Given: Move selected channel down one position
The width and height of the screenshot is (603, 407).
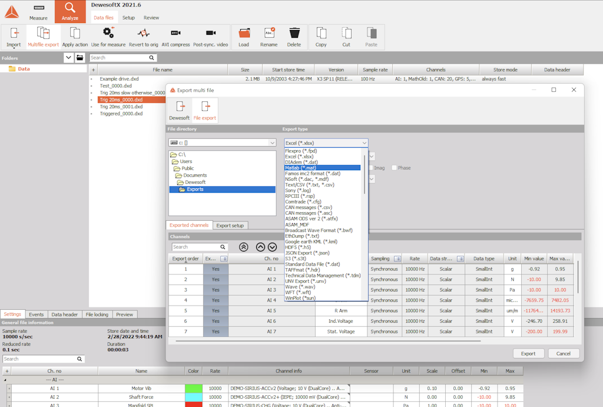Looking at the screenshot, I should pyautogui.click(x=272, y=247).
